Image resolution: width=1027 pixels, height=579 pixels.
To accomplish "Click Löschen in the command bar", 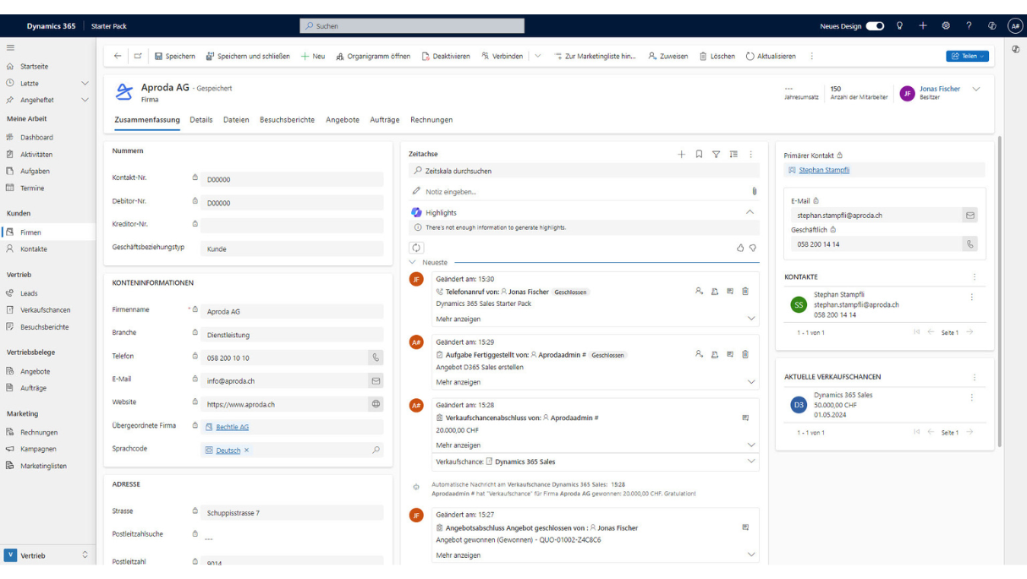I will [717, 56].
